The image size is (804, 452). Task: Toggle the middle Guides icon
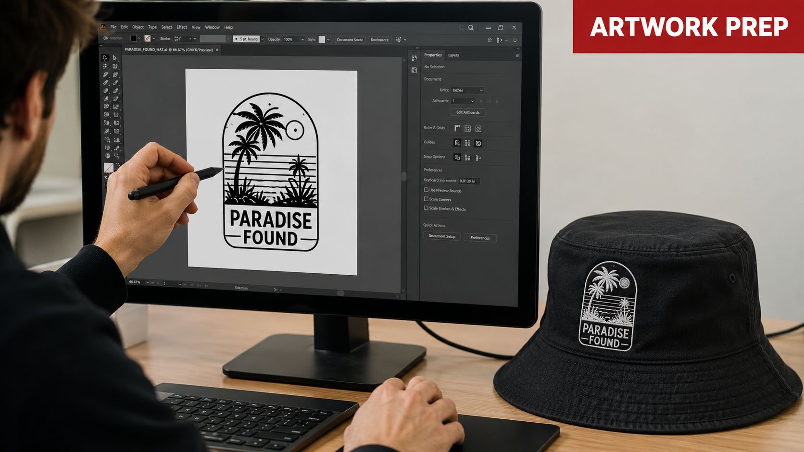pyautogui.click(x=467, y=143)
